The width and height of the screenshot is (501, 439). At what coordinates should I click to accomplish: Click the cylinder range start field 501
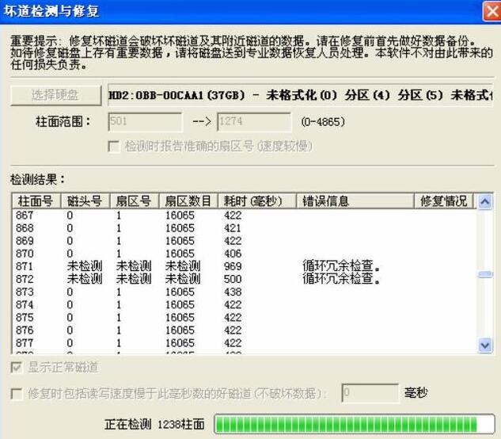point(146,121)
